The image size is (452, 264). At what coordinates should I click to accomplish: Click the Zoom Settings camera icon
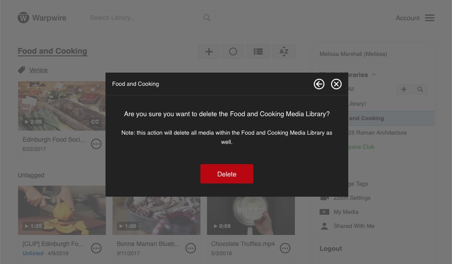324,198
